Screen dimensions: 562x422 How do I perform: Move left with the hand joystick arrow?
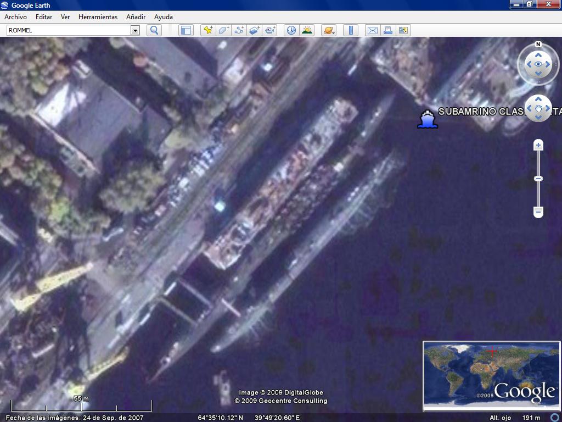[529, 108]
